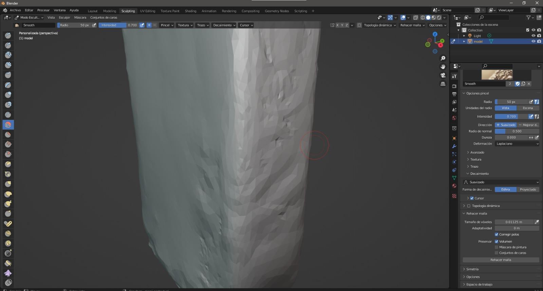543x291 pixels.
Task: Toggle the Cursor checkbox
Action: point(472,198)
